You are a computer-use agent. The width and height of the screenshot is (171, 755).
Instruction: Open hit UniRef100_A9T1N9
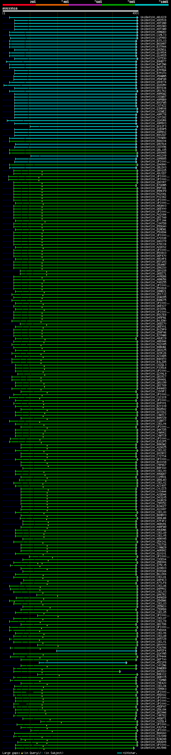coord(153,23)
